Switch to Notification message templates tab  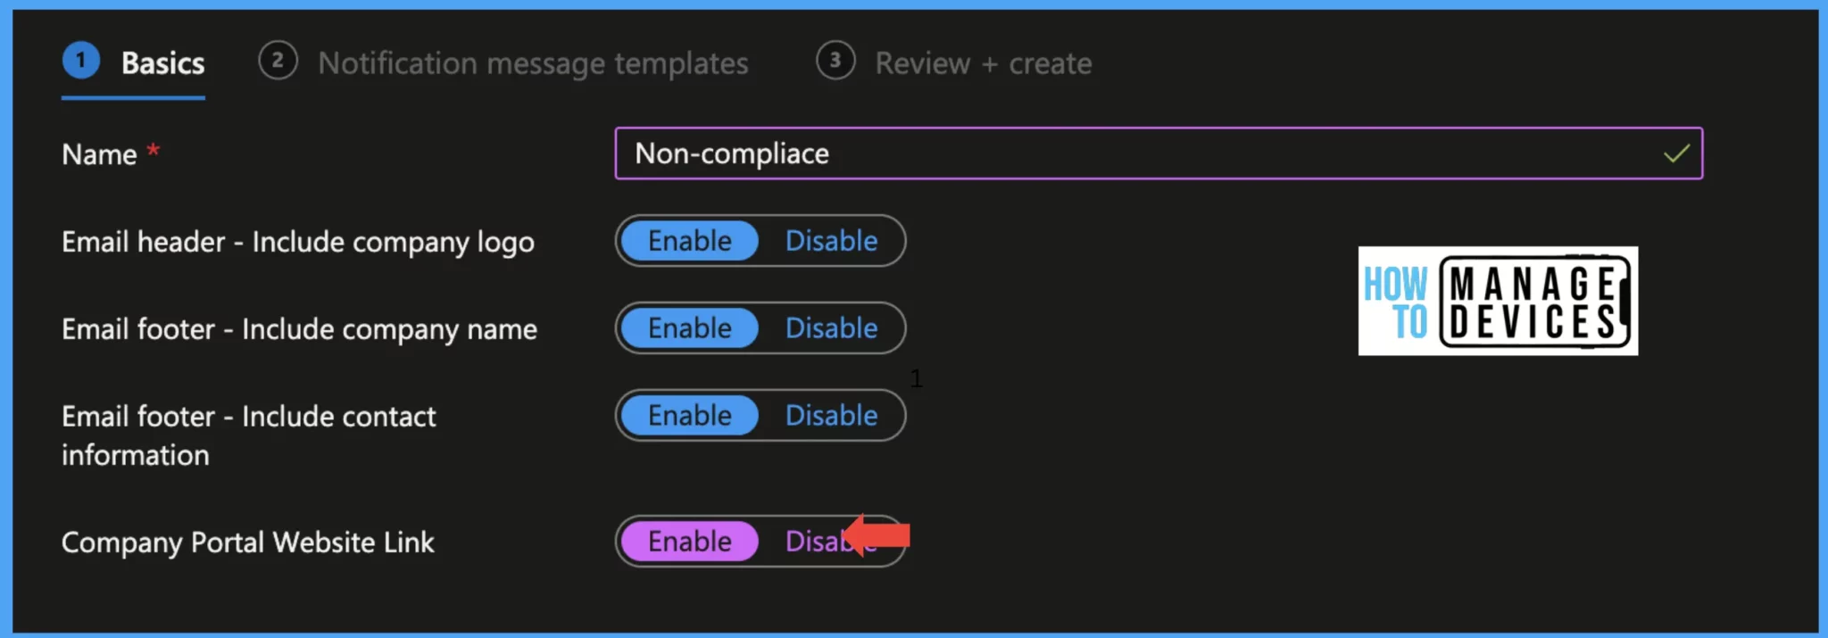coord(533,63)
